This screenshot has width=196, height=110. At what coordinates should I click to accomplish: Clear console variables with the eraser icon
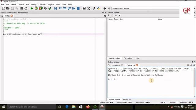point(191,65)
